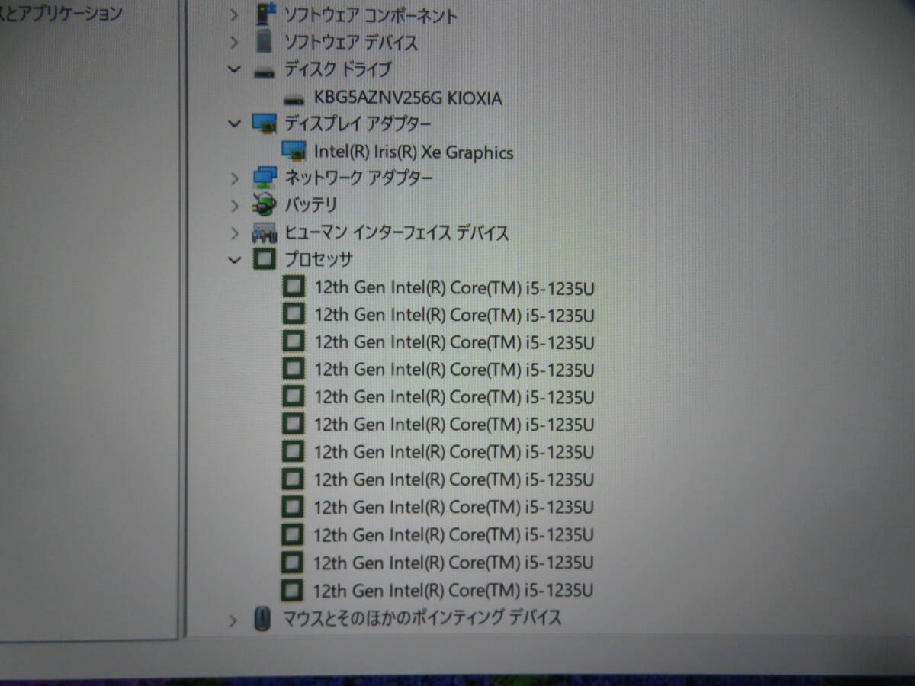
Task: Expand マウスとそのほかのポインティング デバイス node
Action: tap(233, 620)
